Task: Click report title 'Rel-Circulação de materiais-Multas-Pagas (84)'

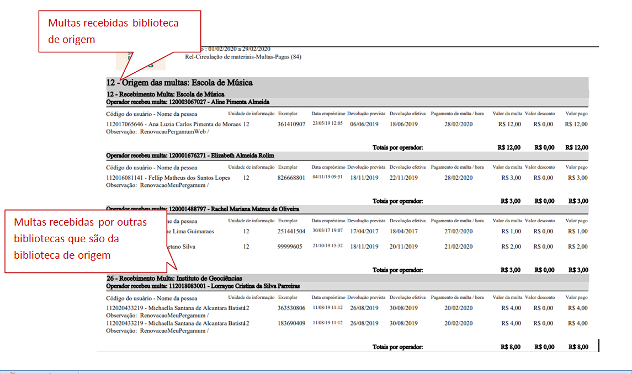Action: tap(243, 57)
